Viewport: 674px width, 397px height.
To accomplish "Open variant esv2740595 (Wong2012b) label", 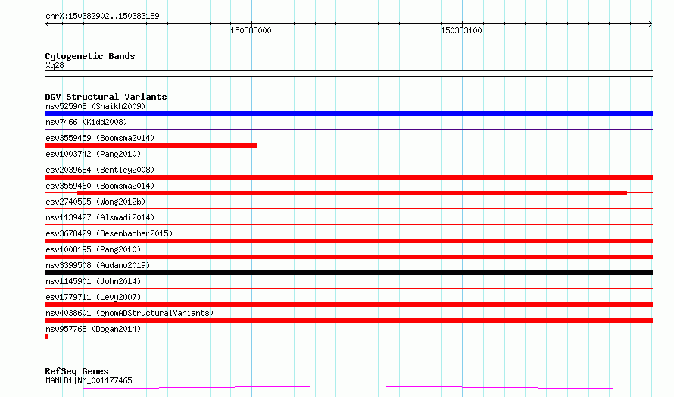I will tap(95, 202).
